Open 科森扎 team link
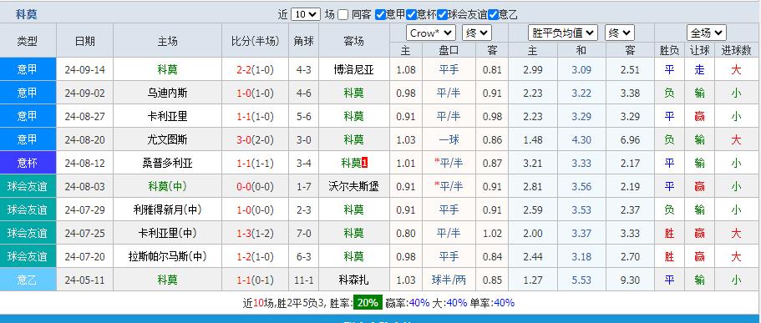 tap(354, 280)
